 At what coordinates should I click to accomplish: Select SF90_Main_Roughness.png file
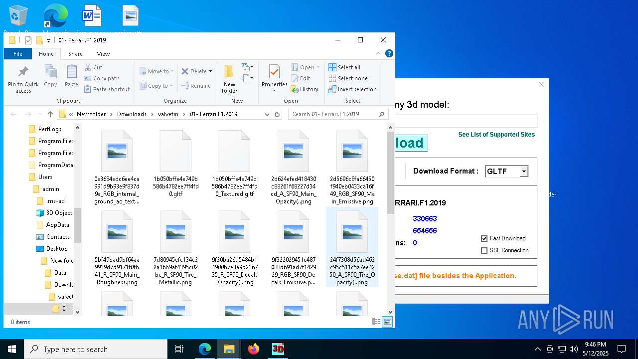click(117, 248)
